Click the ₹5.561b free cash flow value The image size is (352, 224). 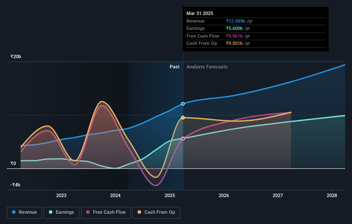(234, 36)
